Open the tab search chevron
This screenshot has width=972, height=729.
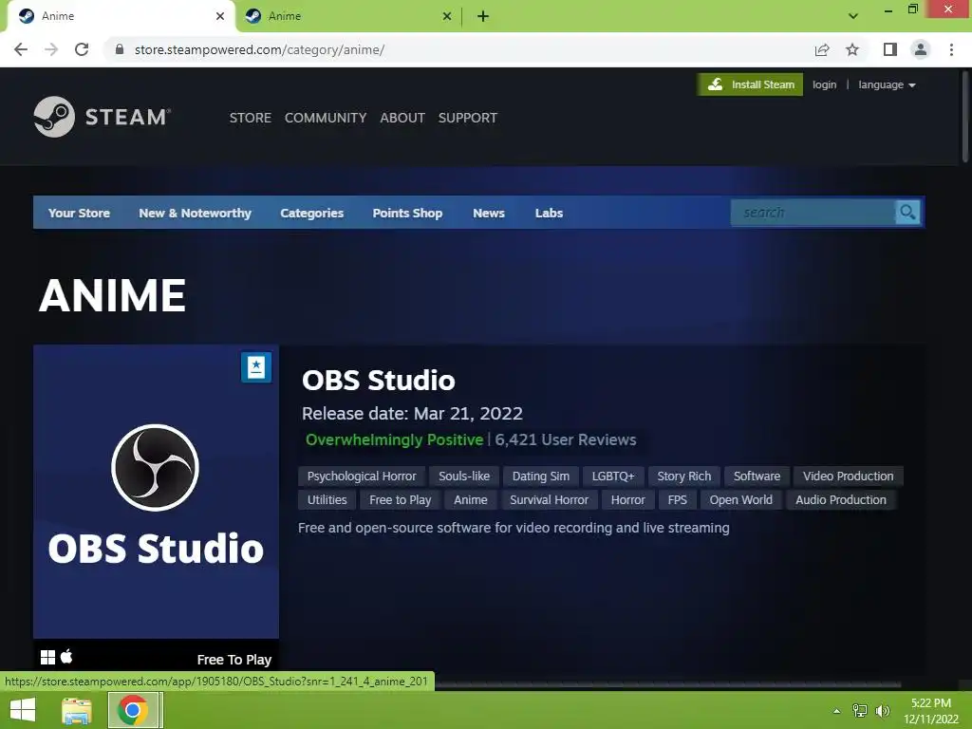[x=853, y=16]
